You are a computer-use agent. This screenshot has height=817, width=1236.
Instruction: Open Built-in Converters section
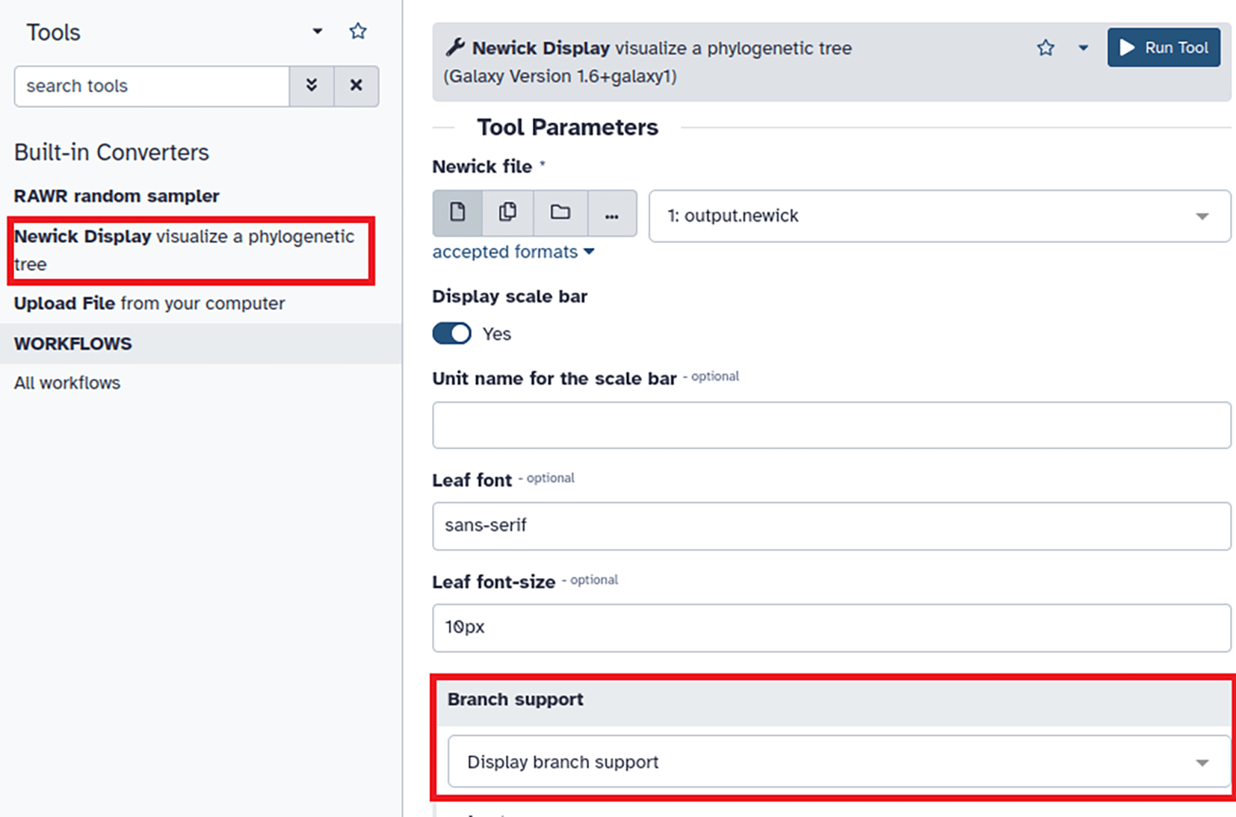[111, 152]
